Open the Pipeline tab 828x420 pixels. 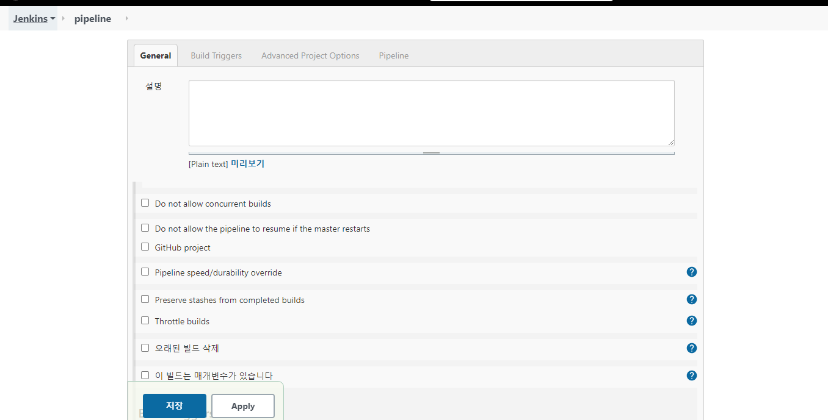(393, 55)
